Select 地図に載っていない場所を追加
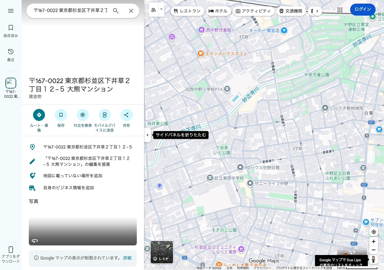The height and width of the screenshot is (270, 384). [x=83, y=176]
